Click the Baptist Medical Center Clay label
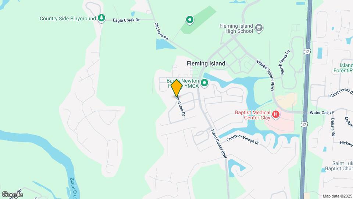353x199 pixels. pyautogui.click(x=253, y=115)
